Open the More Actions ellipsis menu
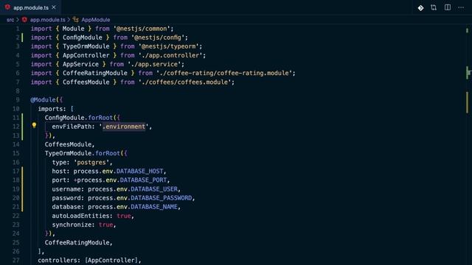Image resolution: width=472 pixels, height=265 pixels. 461,7
